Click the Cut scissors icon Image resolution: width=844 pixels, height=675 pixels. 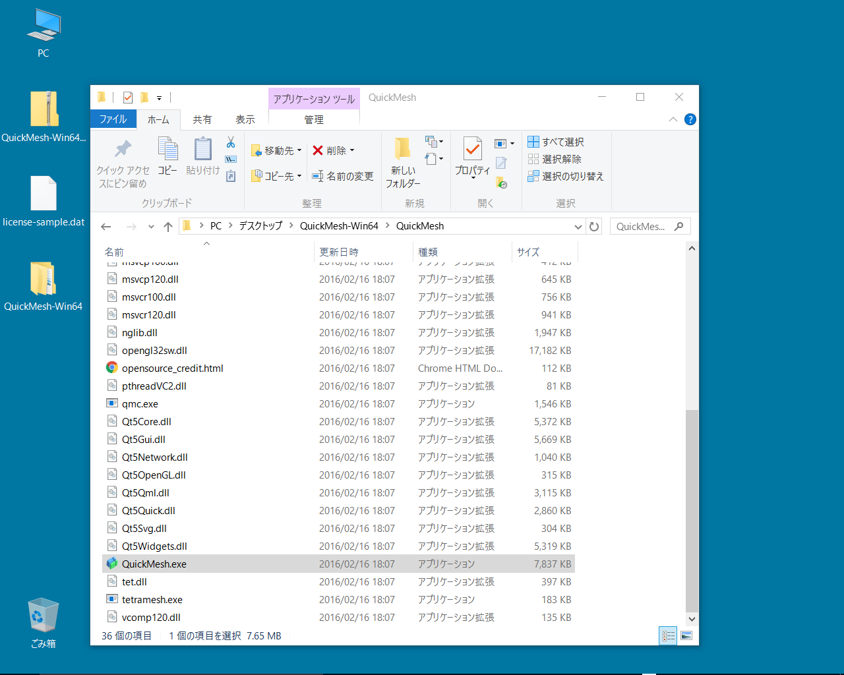231,142
